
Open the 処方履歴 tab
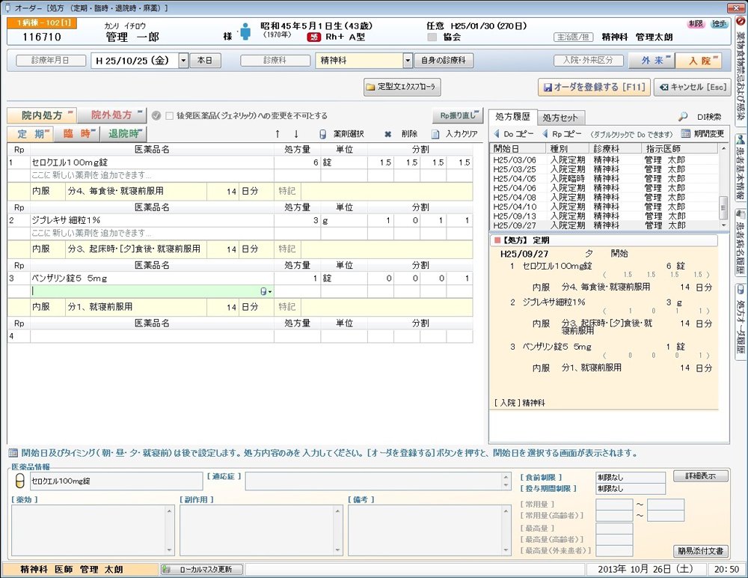click(x=512, y=117)
